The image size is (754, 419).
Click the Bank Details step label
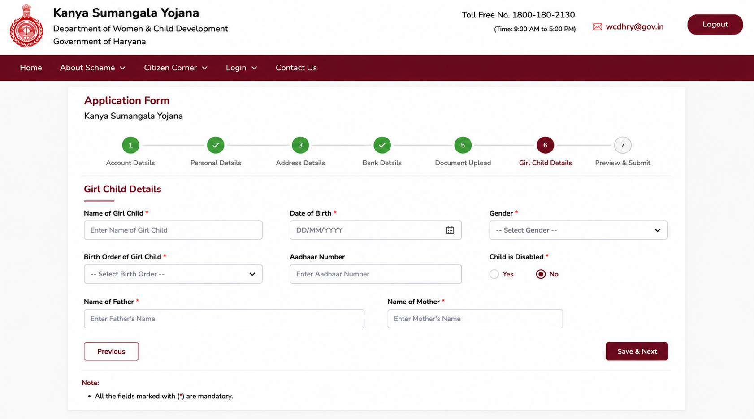coord(382,163)
